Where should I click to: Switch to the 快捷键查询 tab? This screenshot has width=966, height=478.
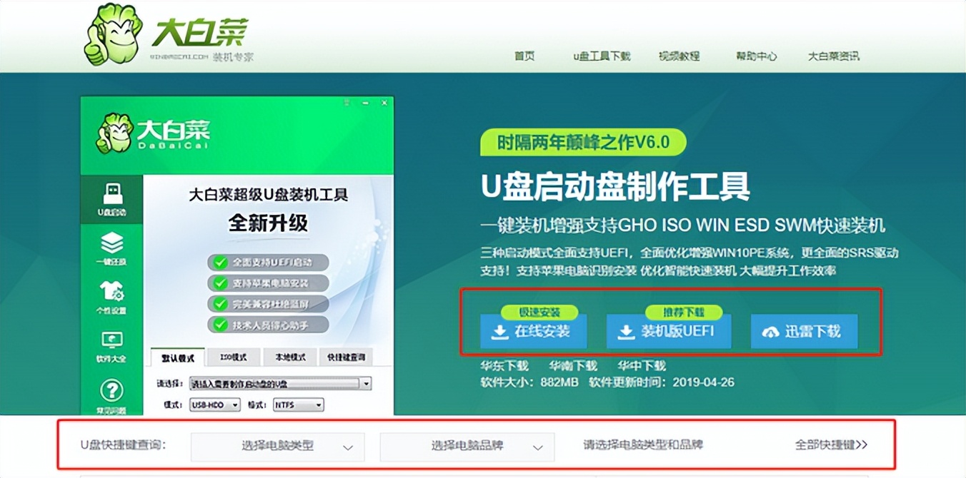coord(345,357)
